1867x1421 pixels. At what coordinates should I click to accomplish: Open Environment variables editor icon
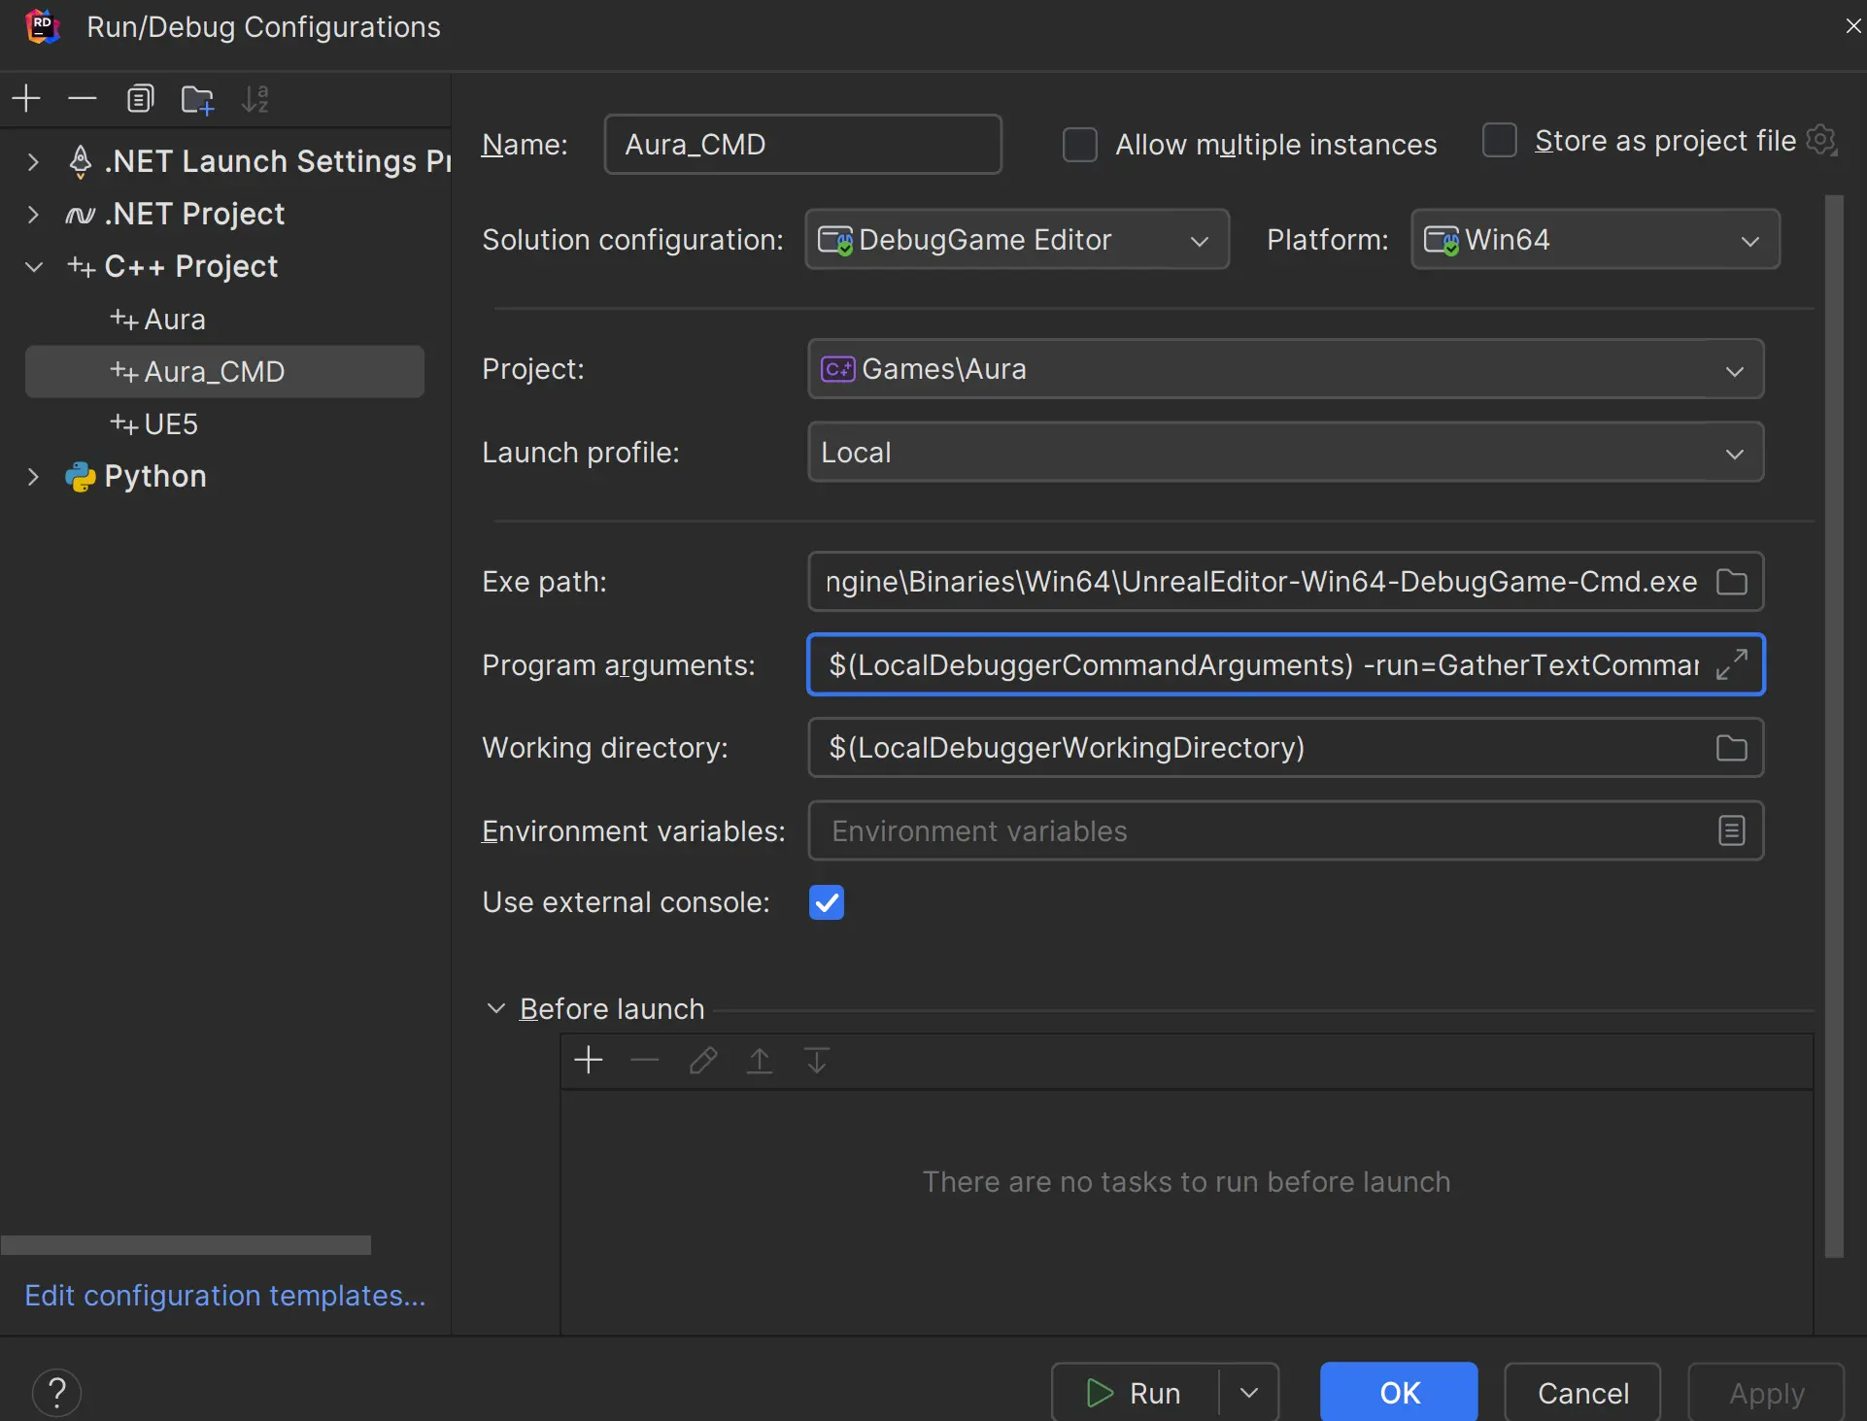pos(1731,831)
